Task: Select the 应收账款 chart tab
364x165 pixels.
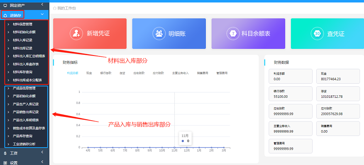Action: (x=139, y=73)
